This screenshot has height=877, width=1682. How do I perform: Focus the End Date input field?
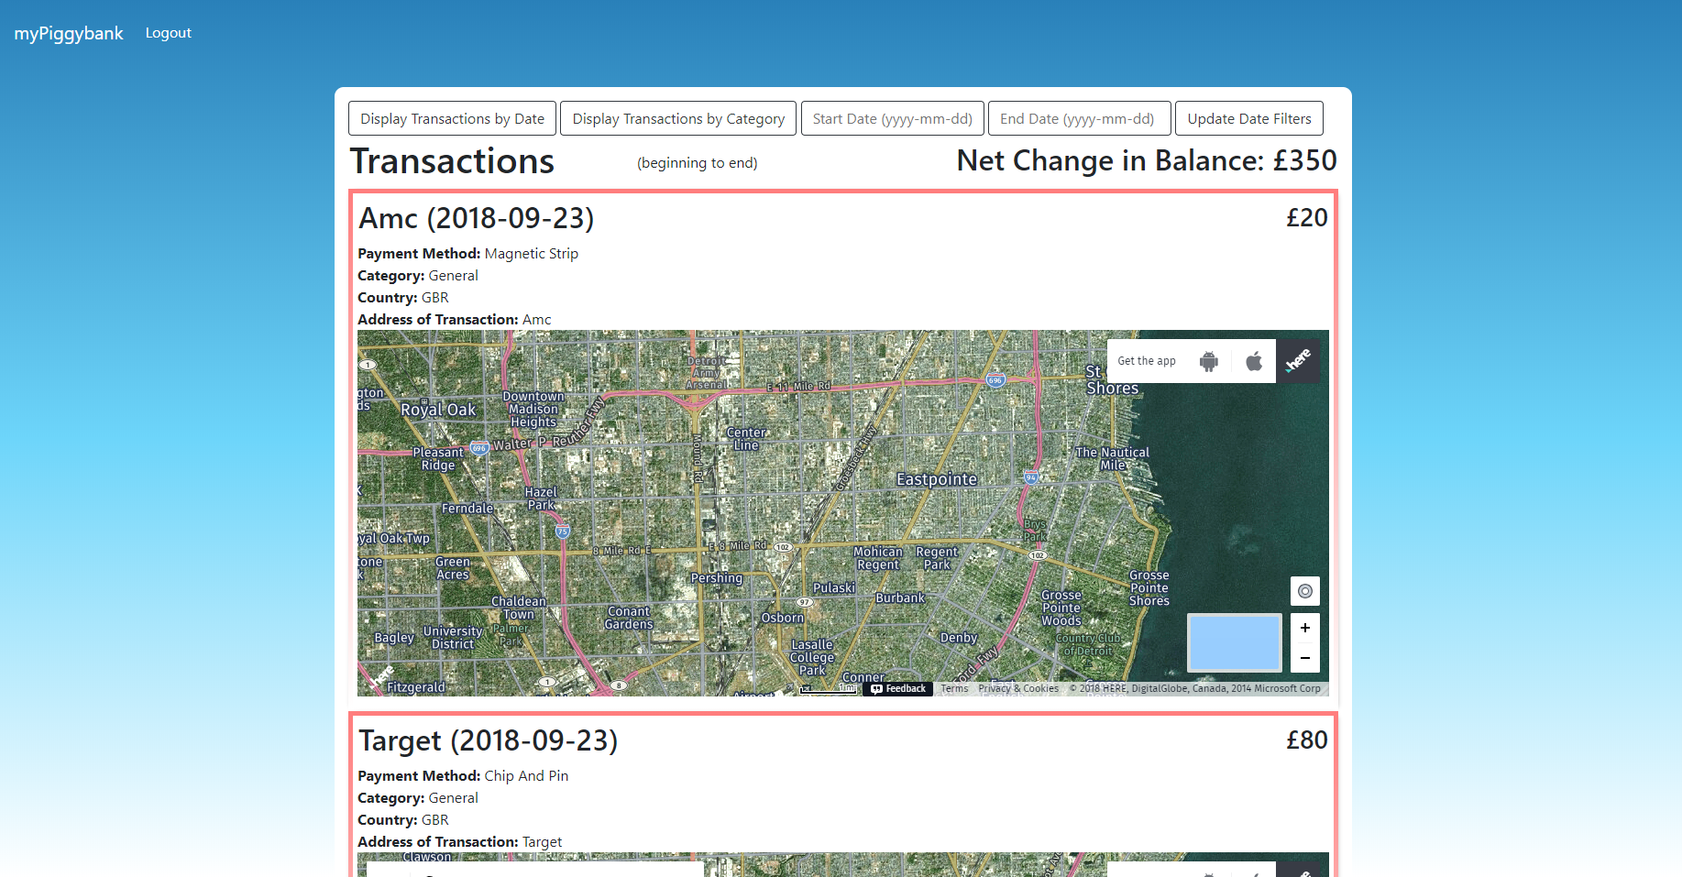click(1080, 118)
